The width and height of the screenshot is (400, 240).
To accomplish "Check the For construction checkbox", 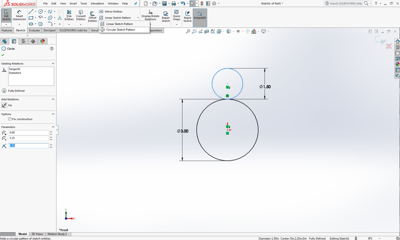I will tap(10, 119).
